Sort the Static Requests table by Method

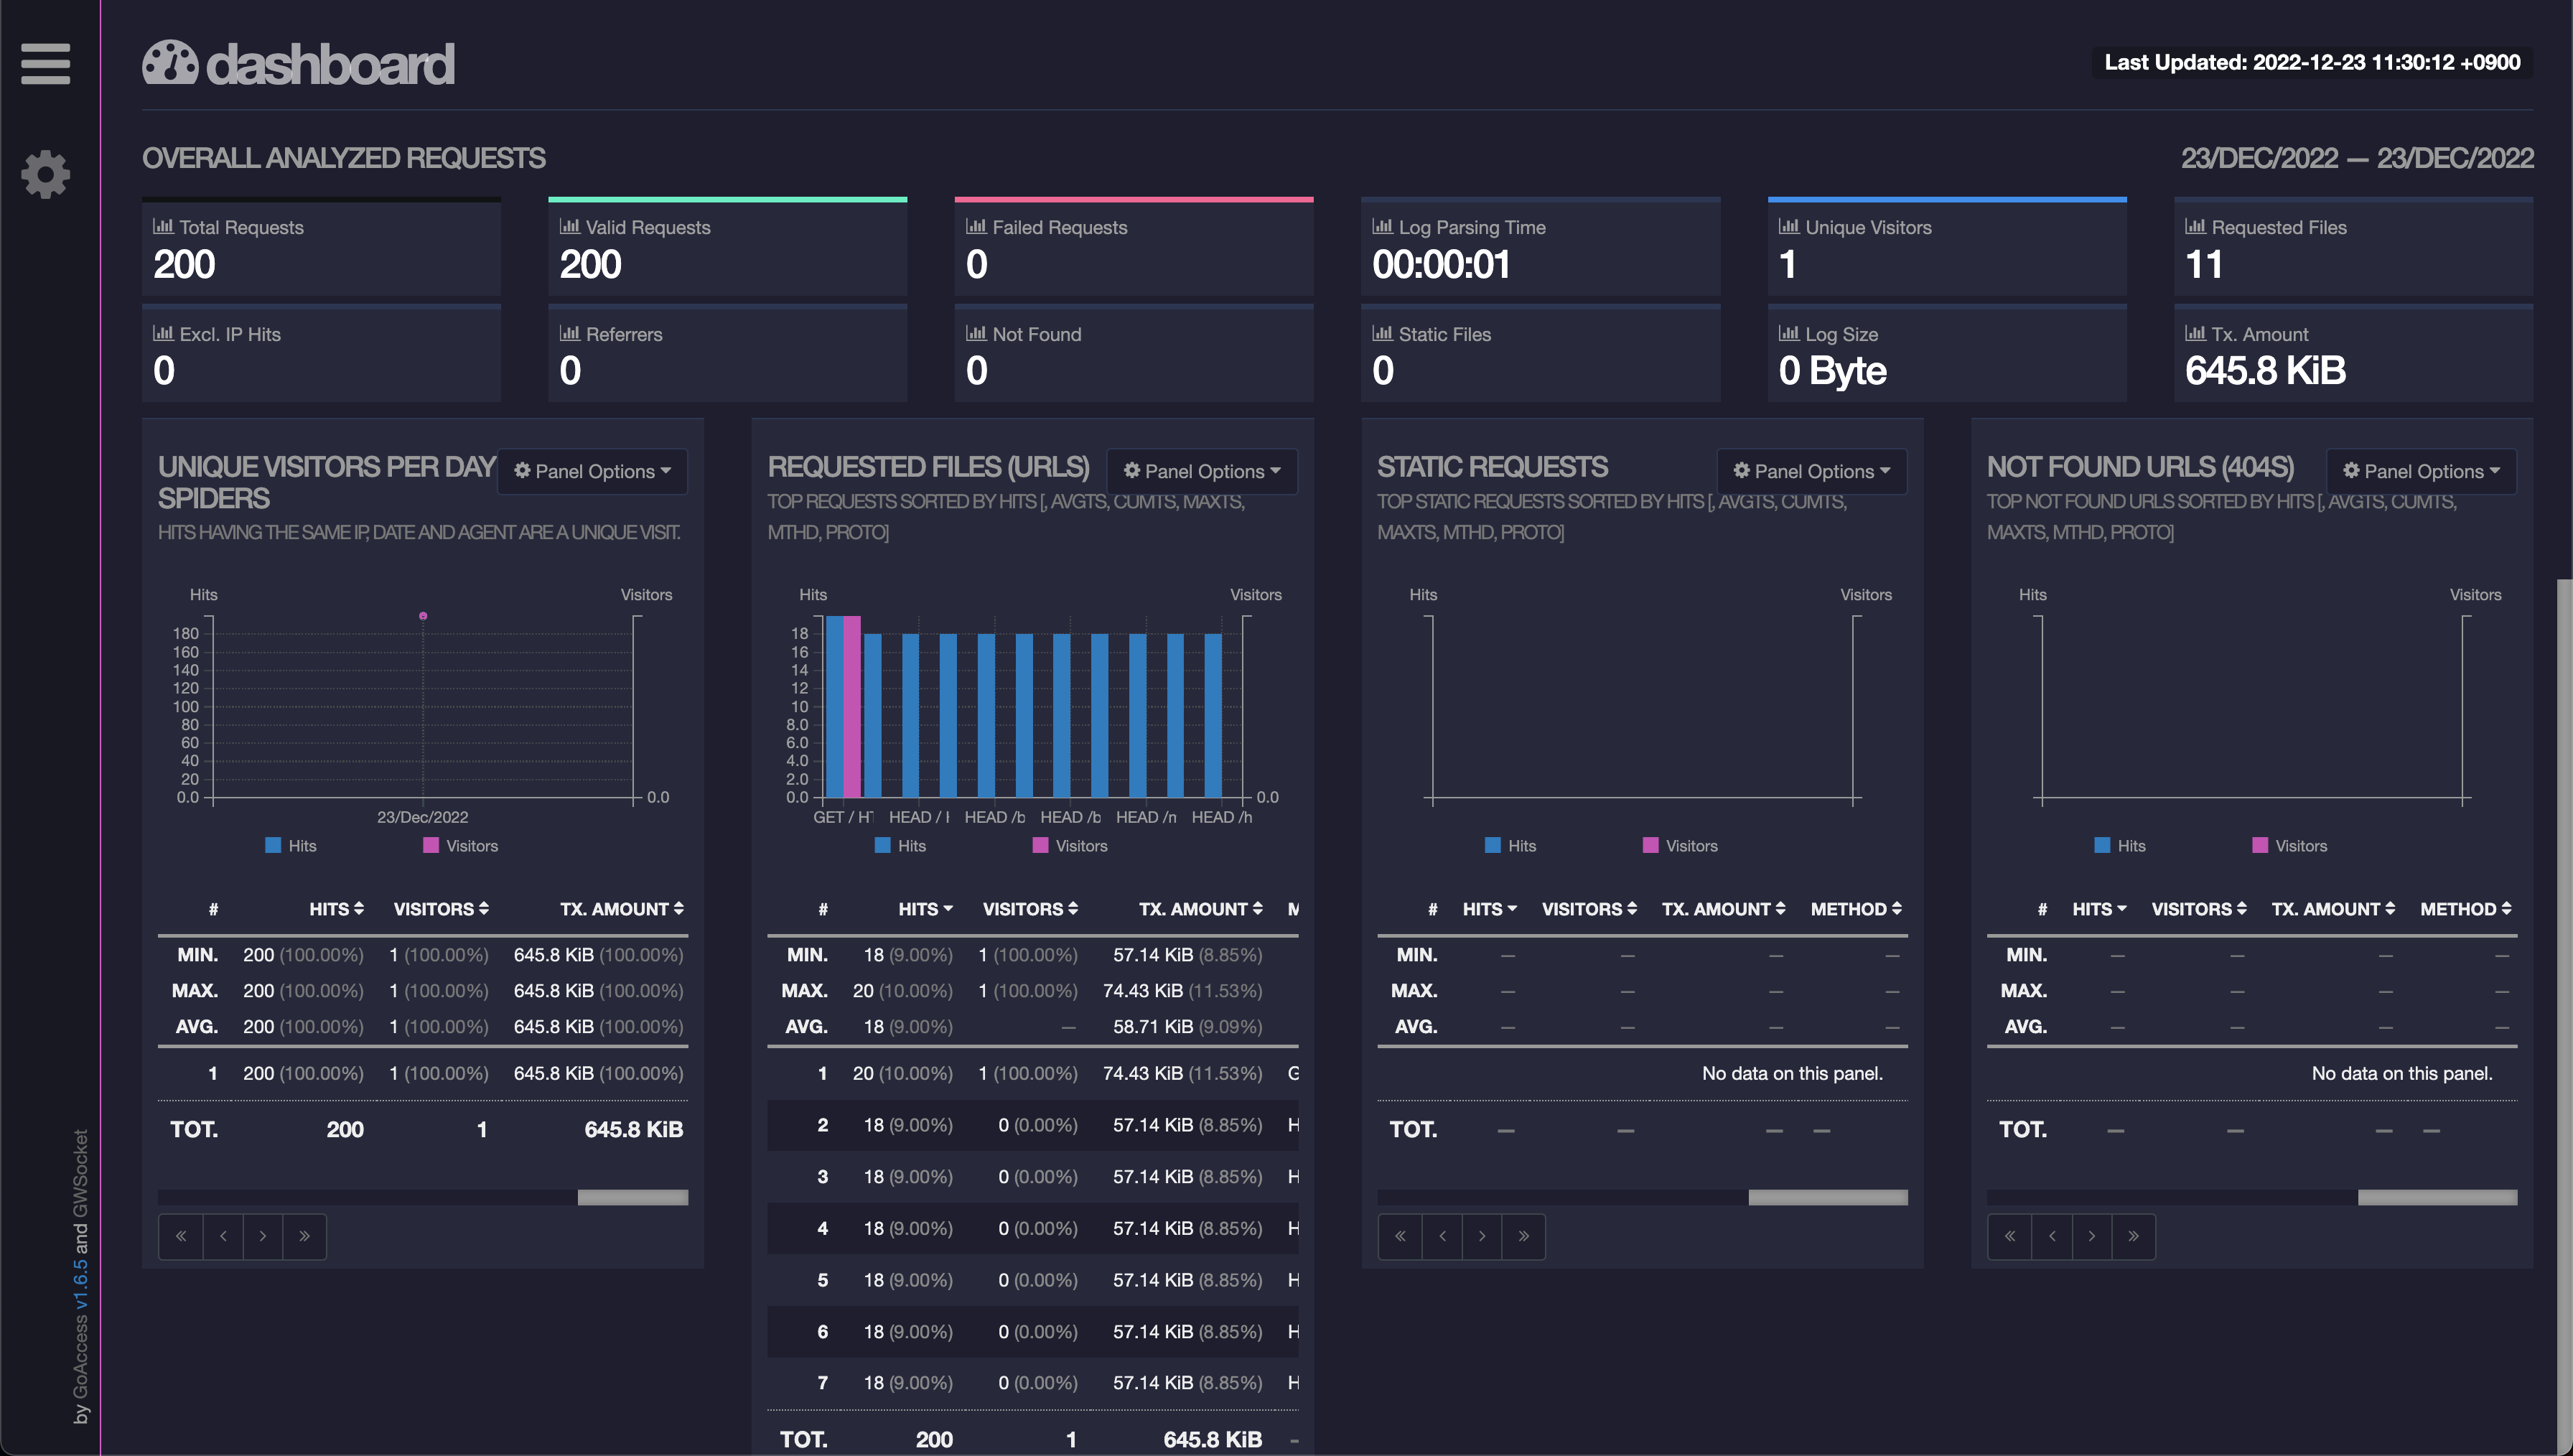(x=1857, y=909)
